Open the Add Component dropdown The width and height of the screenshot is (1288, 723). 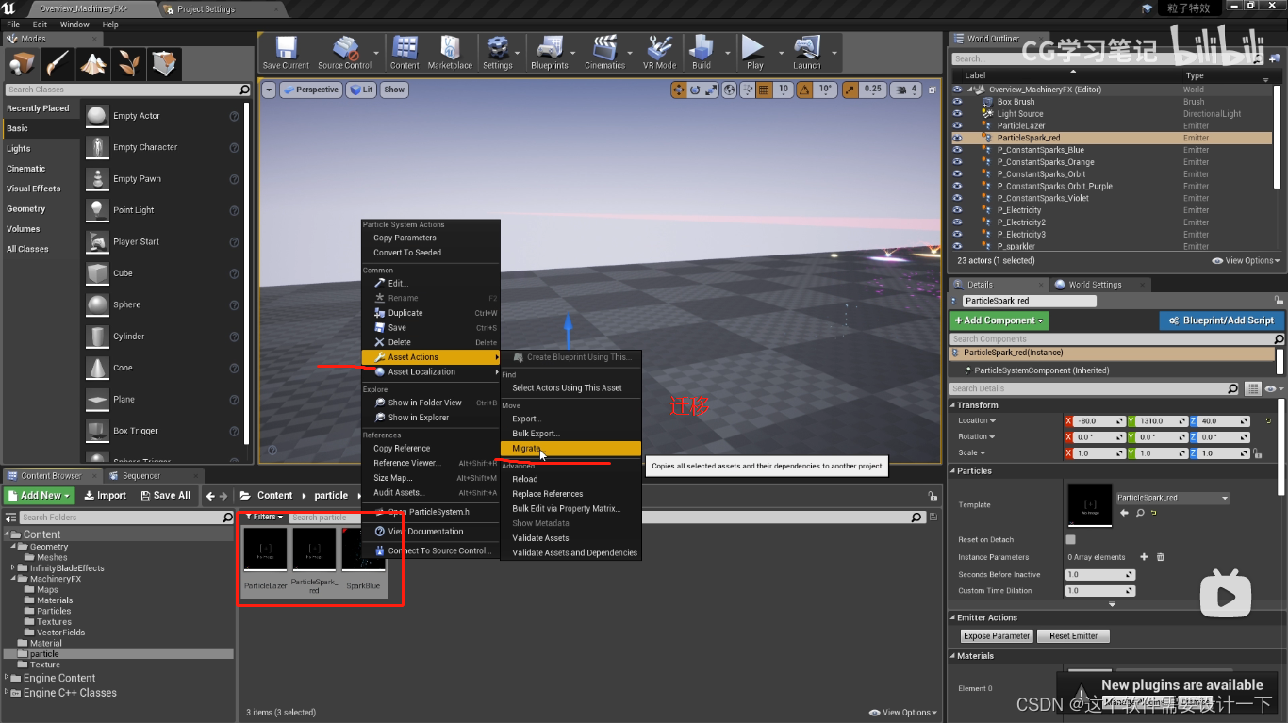click(999, 320)
